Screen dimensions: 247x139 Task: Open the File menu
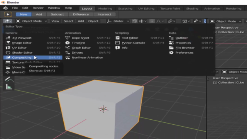[x=15, y=8]
